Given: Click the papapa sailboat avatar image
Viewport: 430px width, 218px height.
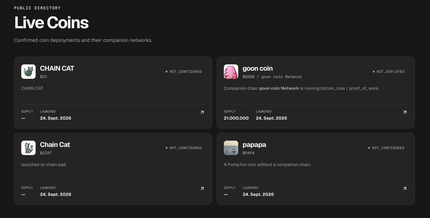Looking at the screenshot, I should (x=231, y=148).
